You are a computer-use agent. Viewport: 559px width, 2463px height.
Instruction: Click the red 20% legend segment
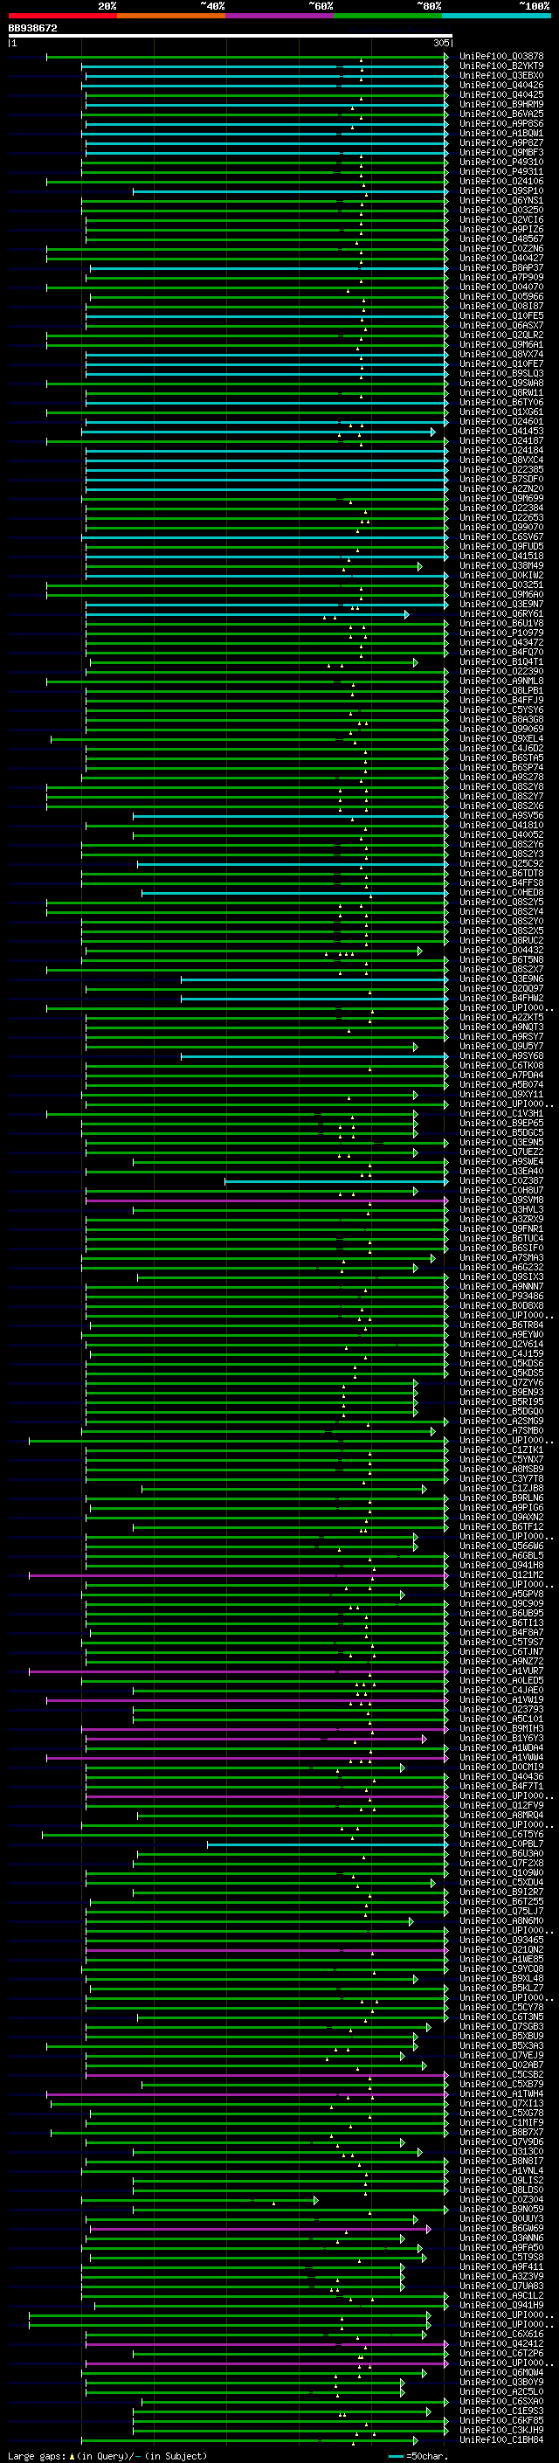63,16
